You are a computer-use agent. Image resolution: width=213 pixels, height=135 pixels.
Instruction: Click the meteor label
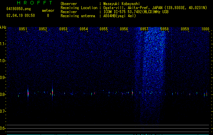click(x=48, y=10)
